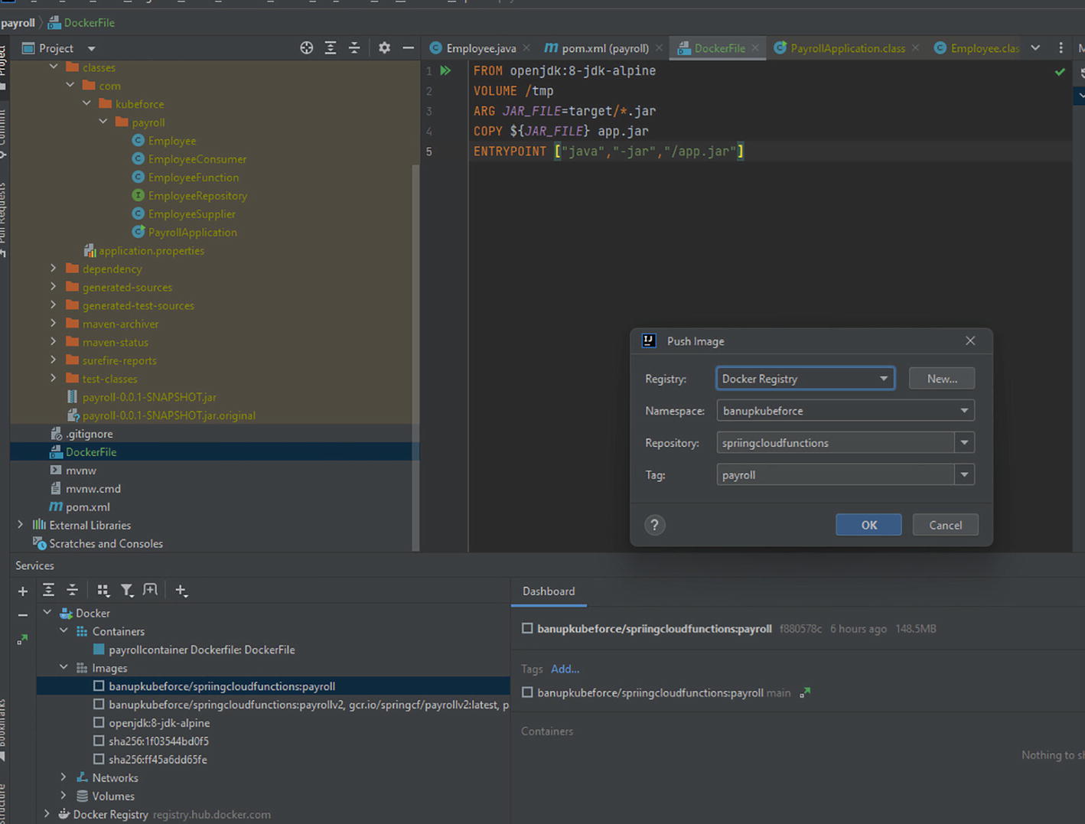Switch to the pom.xml (payroll) editor tab

point(604,48)
